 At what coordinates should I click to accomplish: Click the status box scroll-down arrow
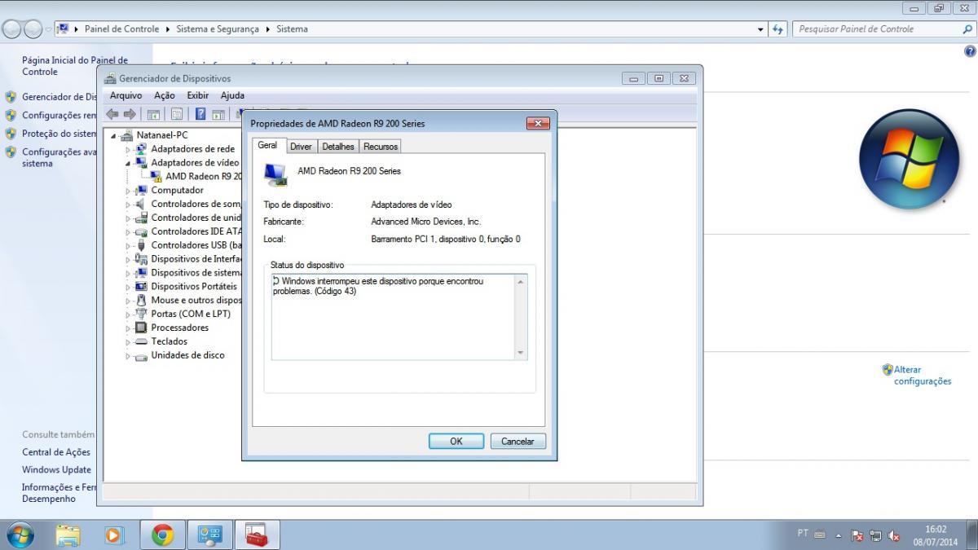[x=522, y=353]
